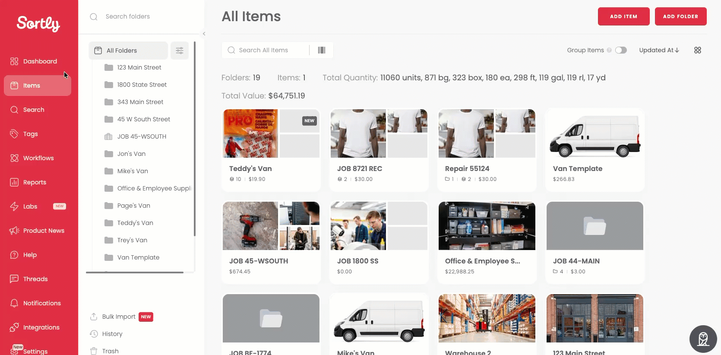Click the JOB 45-WSOUTH building folder icon
Screen dimensions: 721x355
coord(109,136)
